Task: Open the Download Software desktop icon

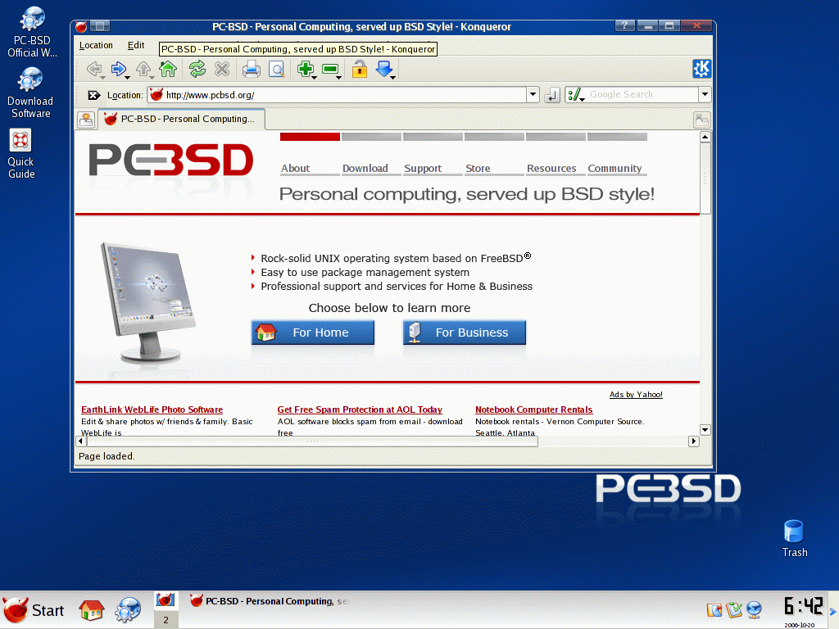Action: click(x=30, y=93)
